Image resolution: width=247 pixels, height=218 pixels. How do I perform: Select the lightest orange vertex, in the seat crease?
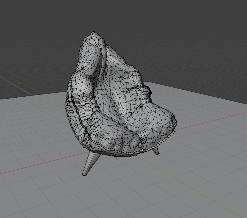point(127,127)
